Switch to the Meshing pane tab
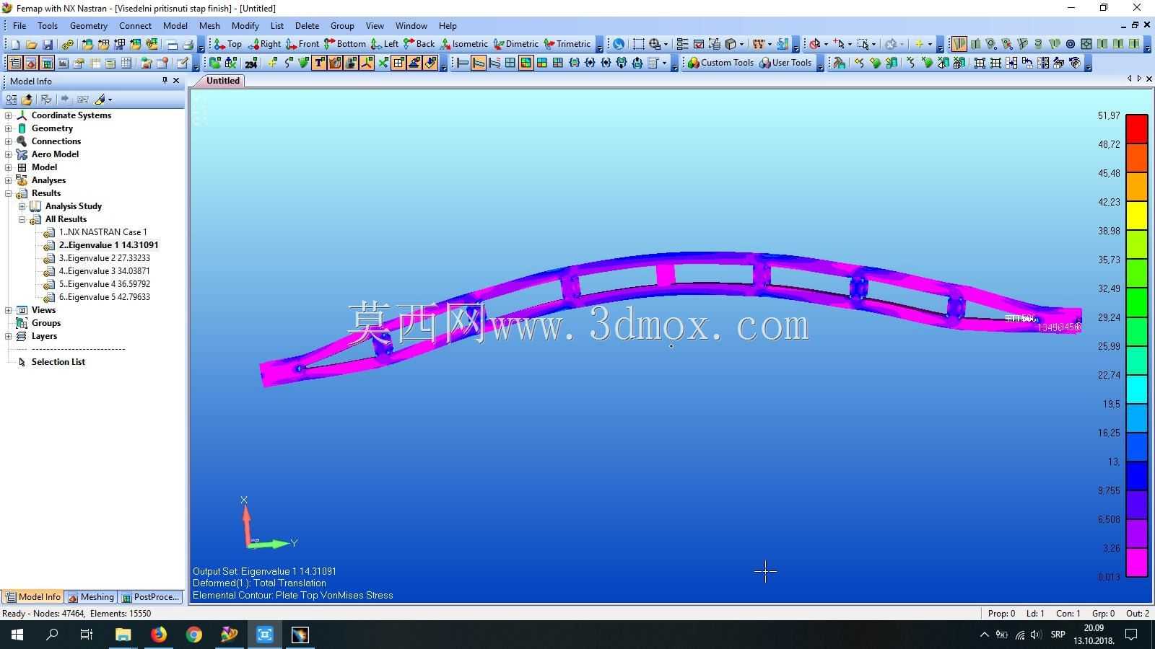The width and height of the screenshot is (1155, 649). [91, 597]
